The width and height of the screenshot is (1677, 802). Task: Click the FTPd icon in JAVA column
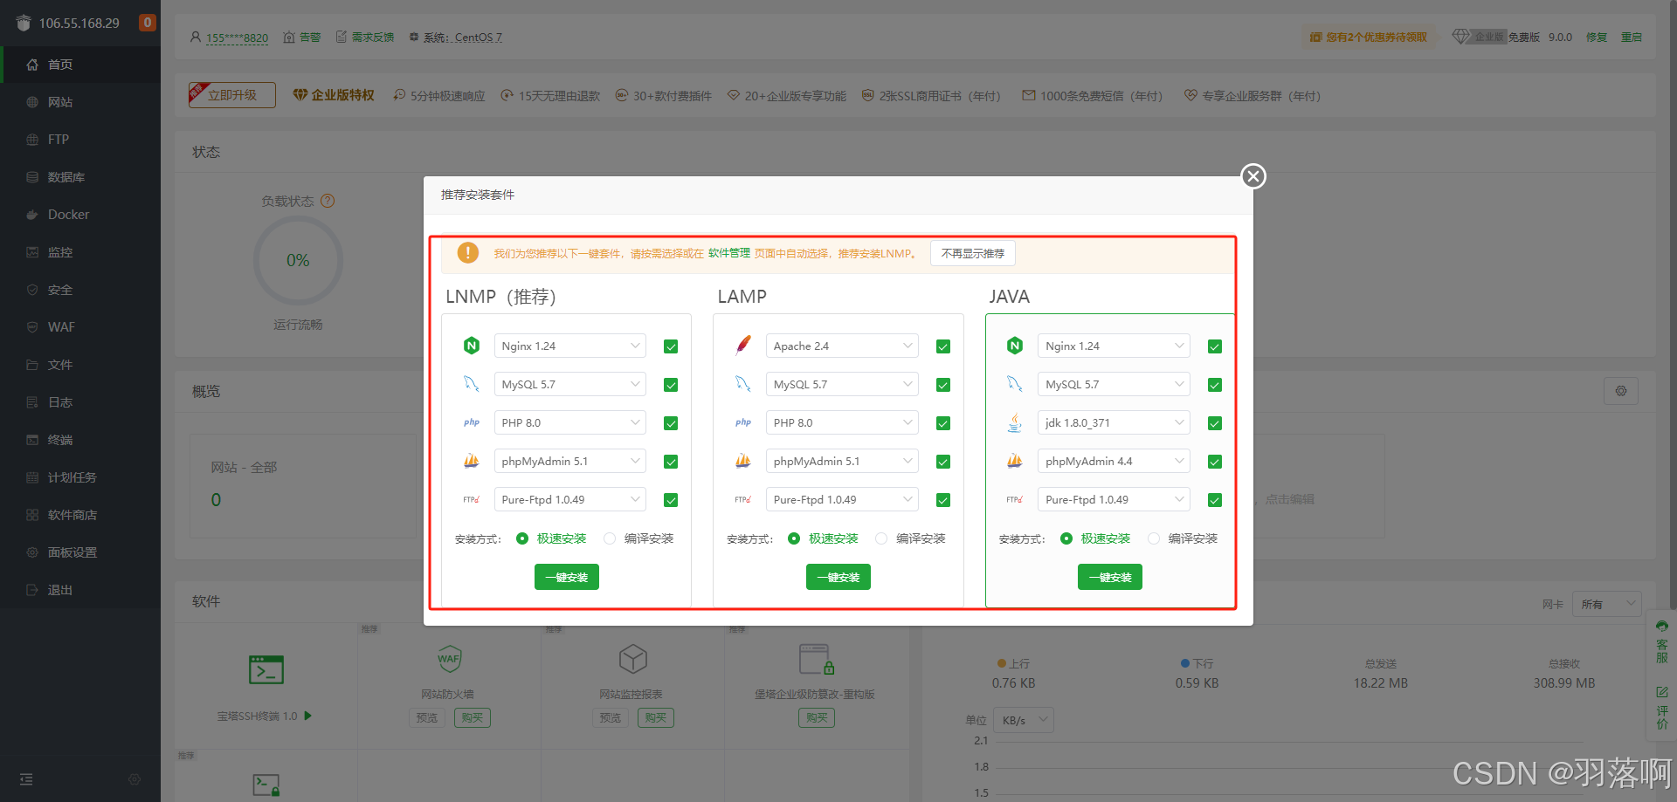click(x=1015, y=499)
